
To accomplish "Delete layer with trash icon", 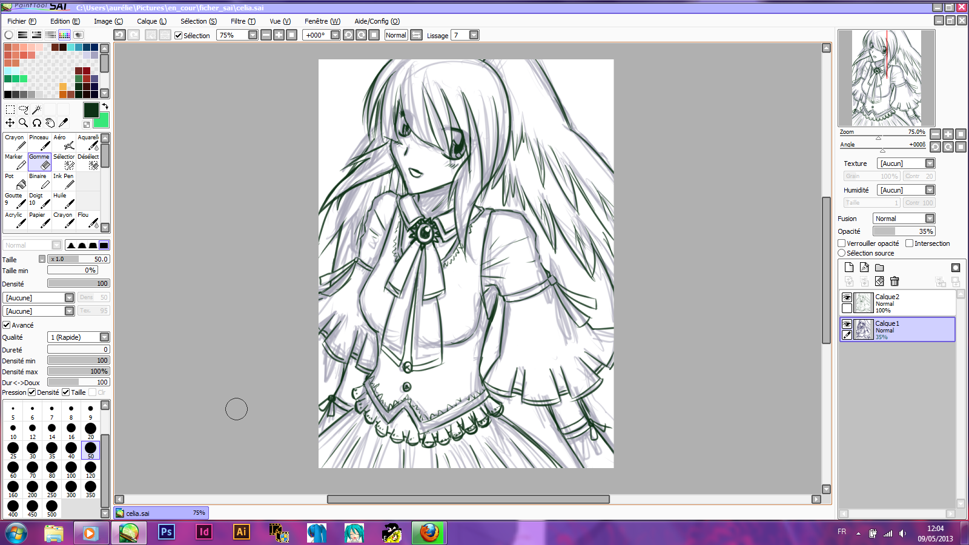I will click(895, 281).
